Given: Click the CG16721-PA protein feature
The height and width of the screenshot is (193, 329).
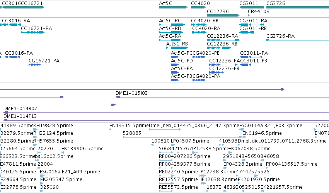Looking at the screenshot, I should point(35,65).
